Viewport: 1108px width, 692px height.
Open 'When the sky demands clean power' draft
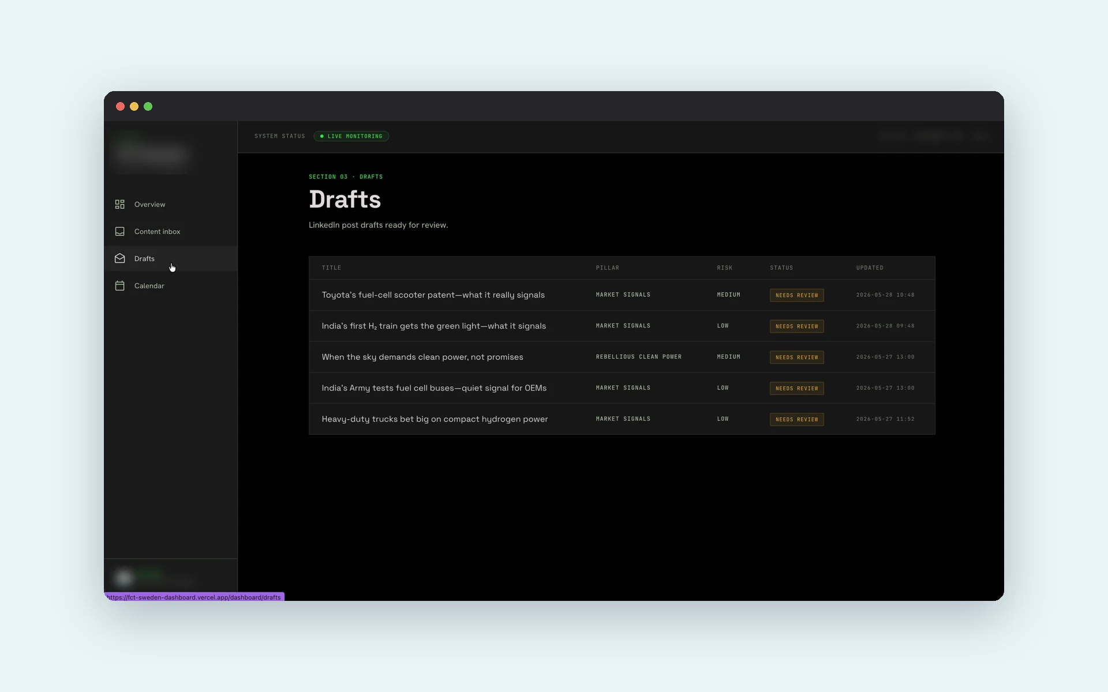622,357
